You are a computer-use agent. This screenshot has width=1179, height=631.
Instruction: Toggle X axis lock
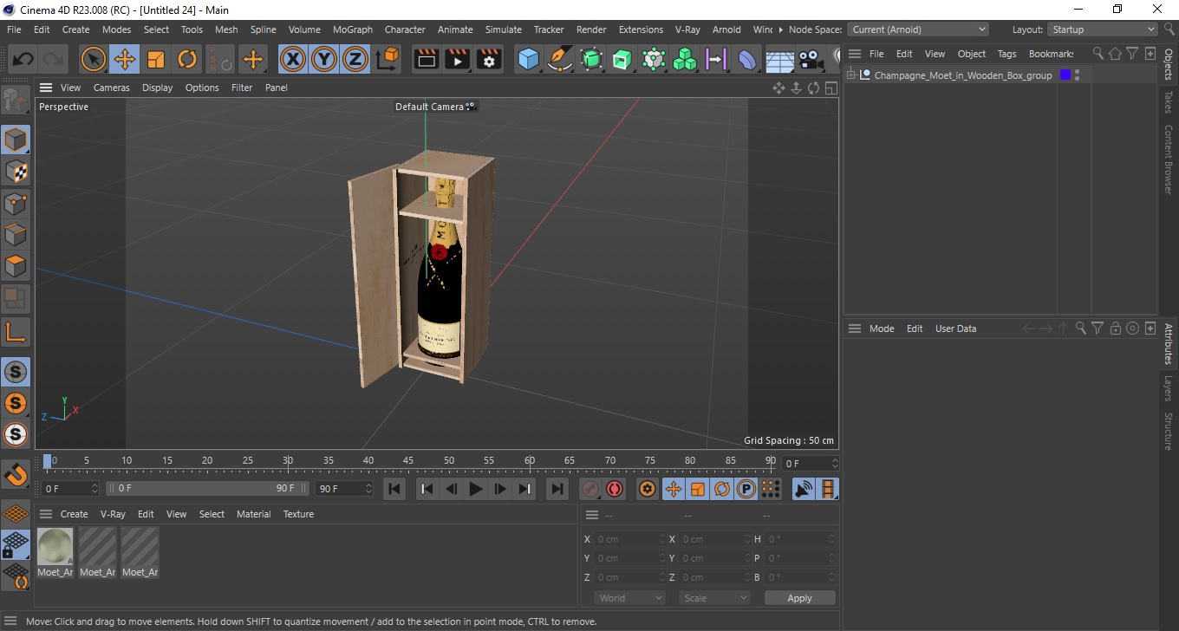(x=293, y=60)
